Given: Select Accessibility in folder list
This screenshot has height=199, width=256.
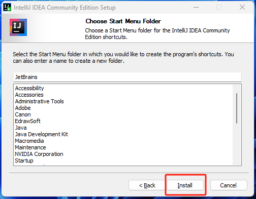Looking at the screenshot, I should pyautogui.click(x=29, y=88).
